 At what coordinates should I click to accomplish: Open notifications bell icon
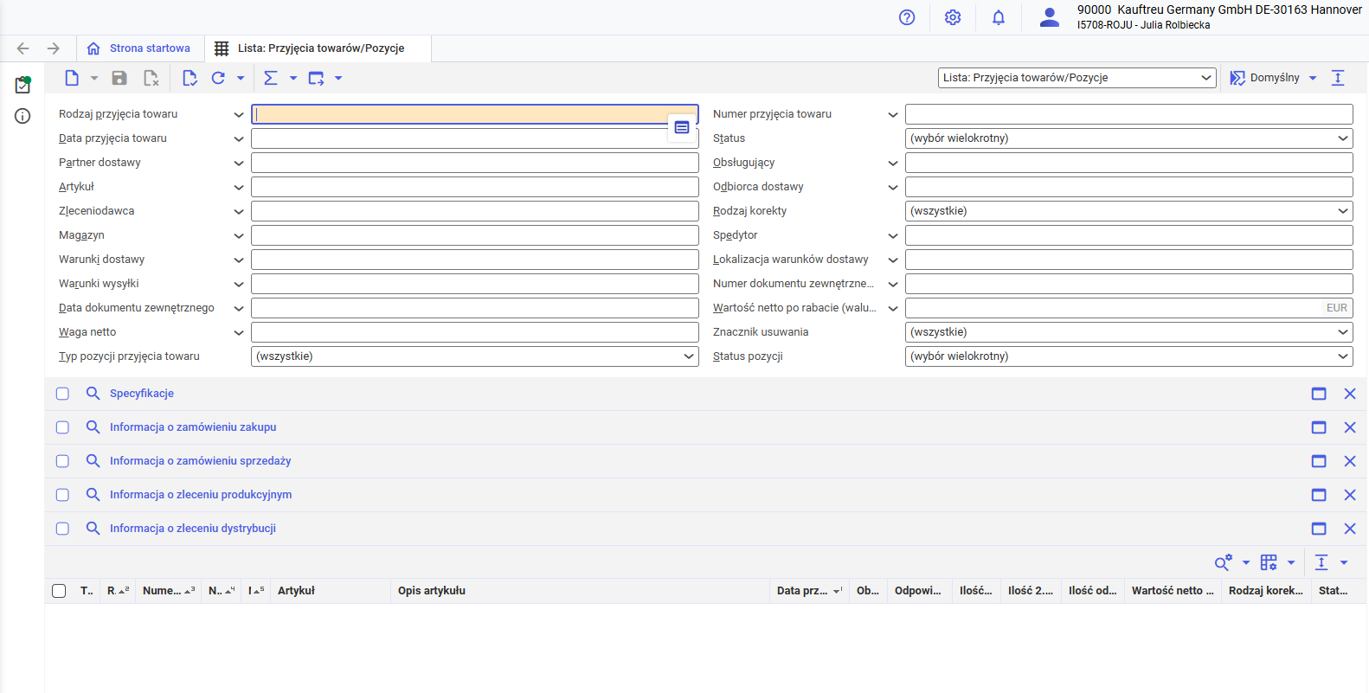(999, 17)
